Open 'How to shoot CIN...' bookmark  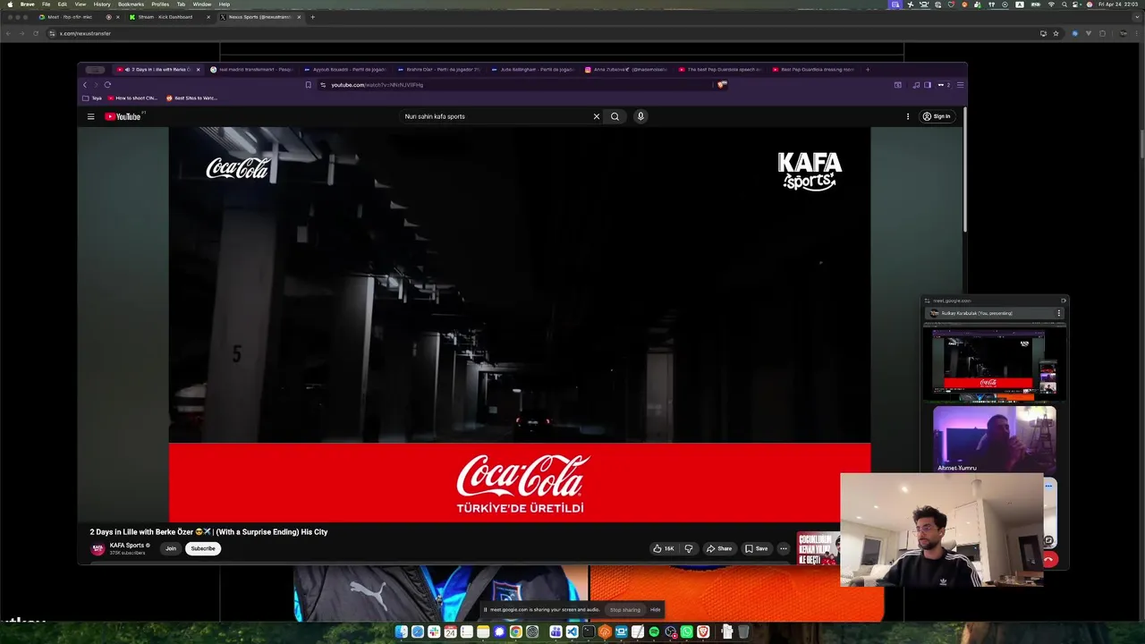131,97
